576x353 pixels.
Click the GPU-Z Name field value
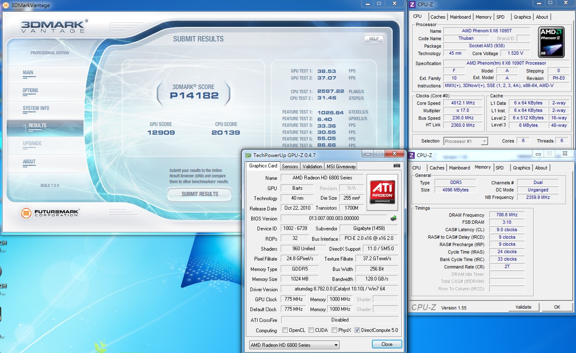click(x=322, y=178)
